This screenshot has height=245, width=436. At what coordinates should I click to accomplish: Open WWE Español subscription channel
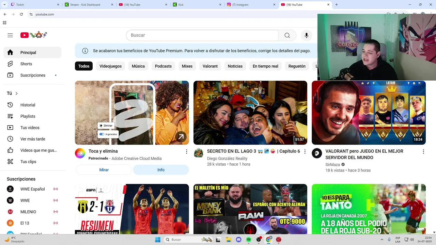[32, 189]
